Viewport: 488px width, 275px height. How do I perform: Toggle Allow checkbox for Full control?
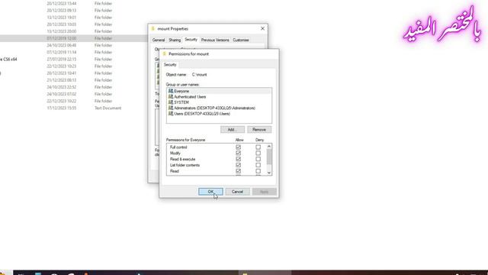pyautogui.click(x=238, y=147)
